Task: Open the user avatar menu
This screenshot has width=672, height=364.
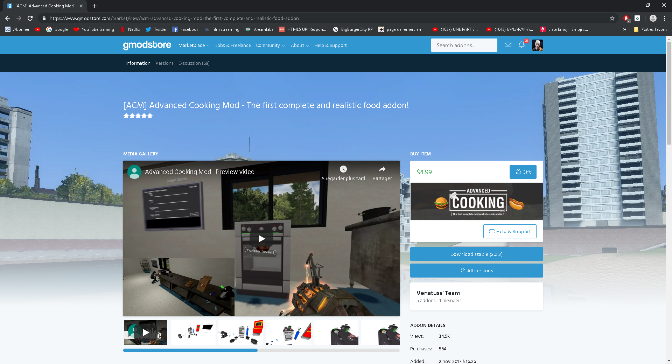Action: (x=537, y=45)
